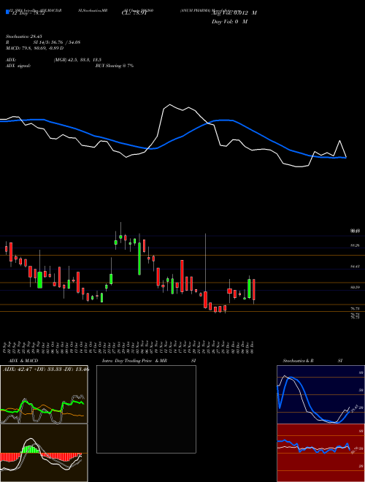Click 'Day Vol: 0 M' text

(229, 22)
